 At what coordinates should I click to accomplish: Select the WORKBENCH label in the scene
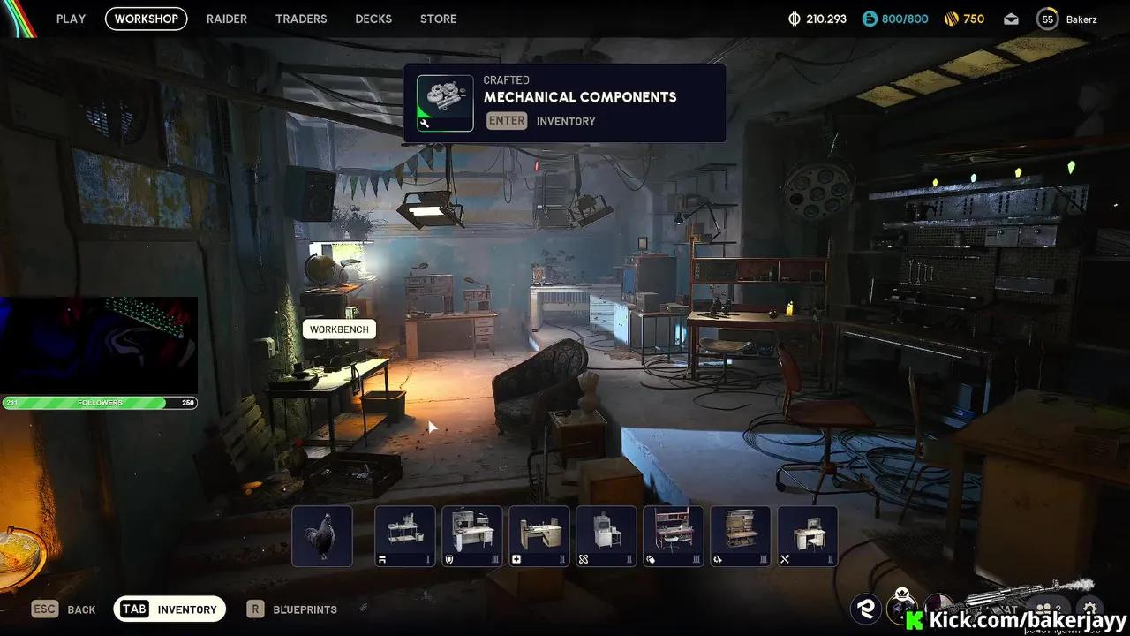(x=340, y=329)
